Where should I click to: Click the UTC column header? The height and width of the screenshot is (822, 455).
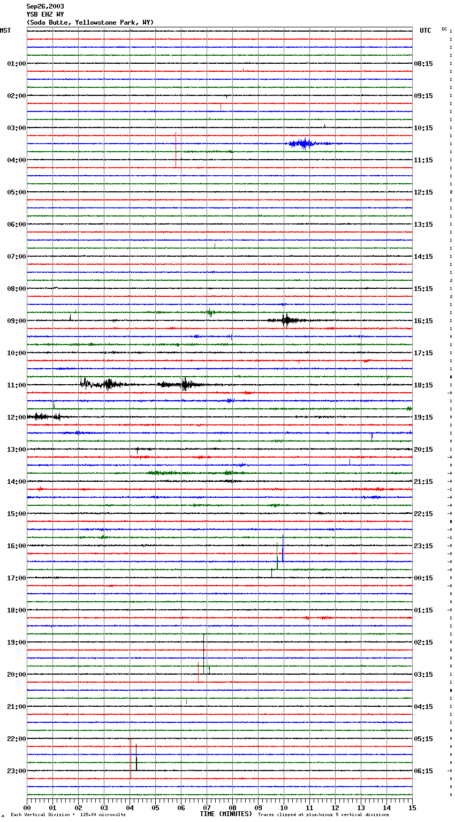[x=425, y=31]
